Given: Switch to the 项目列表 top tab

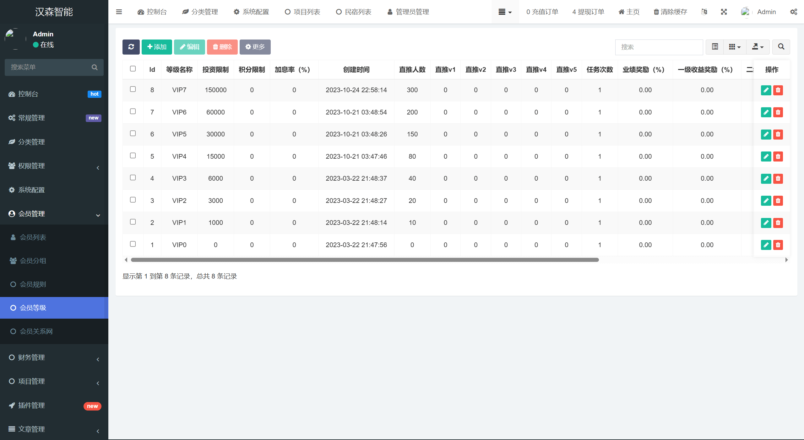Looking at the screenshot, I should click(302, 12).
